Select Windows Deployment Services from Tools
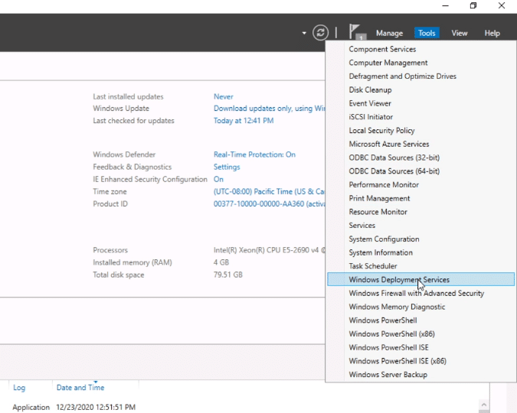 click(399, 280)
